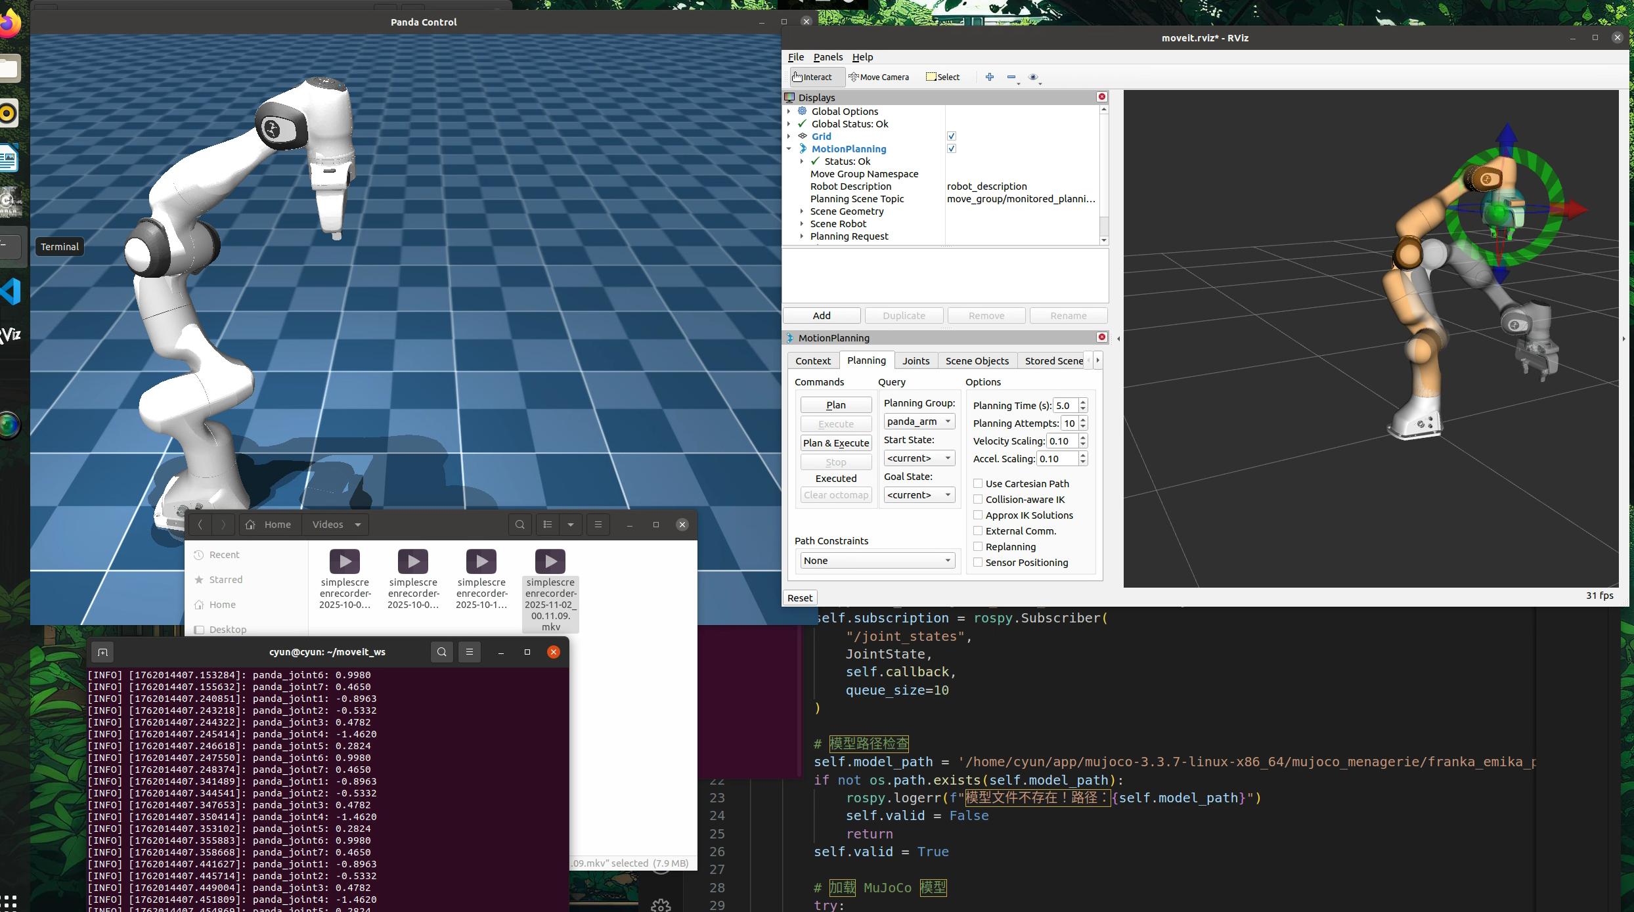Screen dimensions: 1634x912
Task: Click the Select tool in RViz toolbar
Action: pyautogui.click(x=942, y=77)
